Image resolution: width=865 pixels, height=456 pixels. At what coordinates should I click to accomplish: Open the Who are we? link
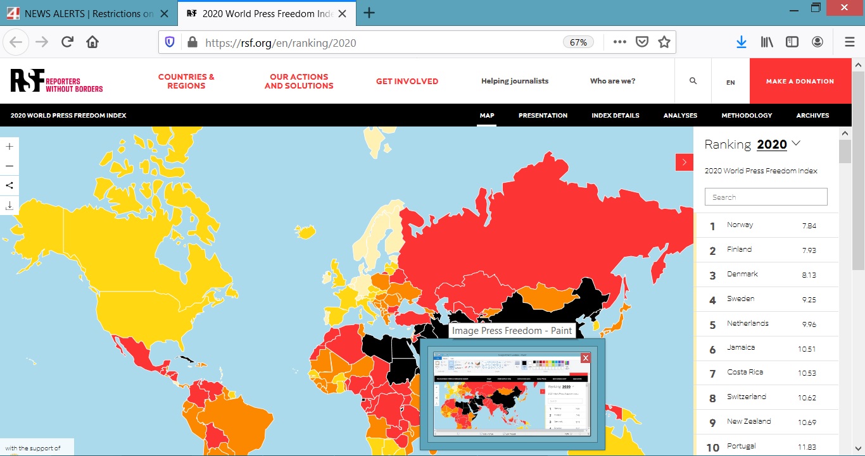[x=612, y=81]
